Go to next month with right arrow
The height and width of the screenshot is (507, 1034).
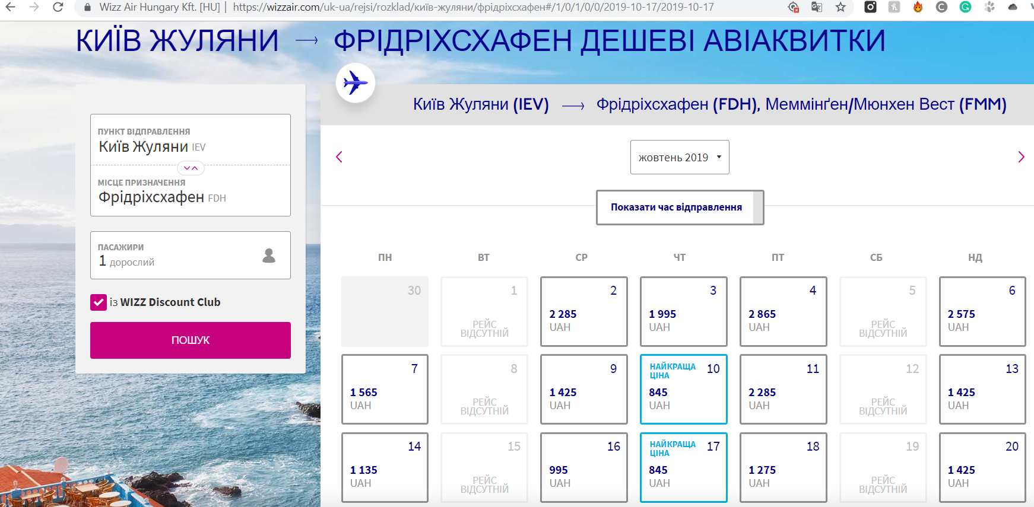point(1021,157)
